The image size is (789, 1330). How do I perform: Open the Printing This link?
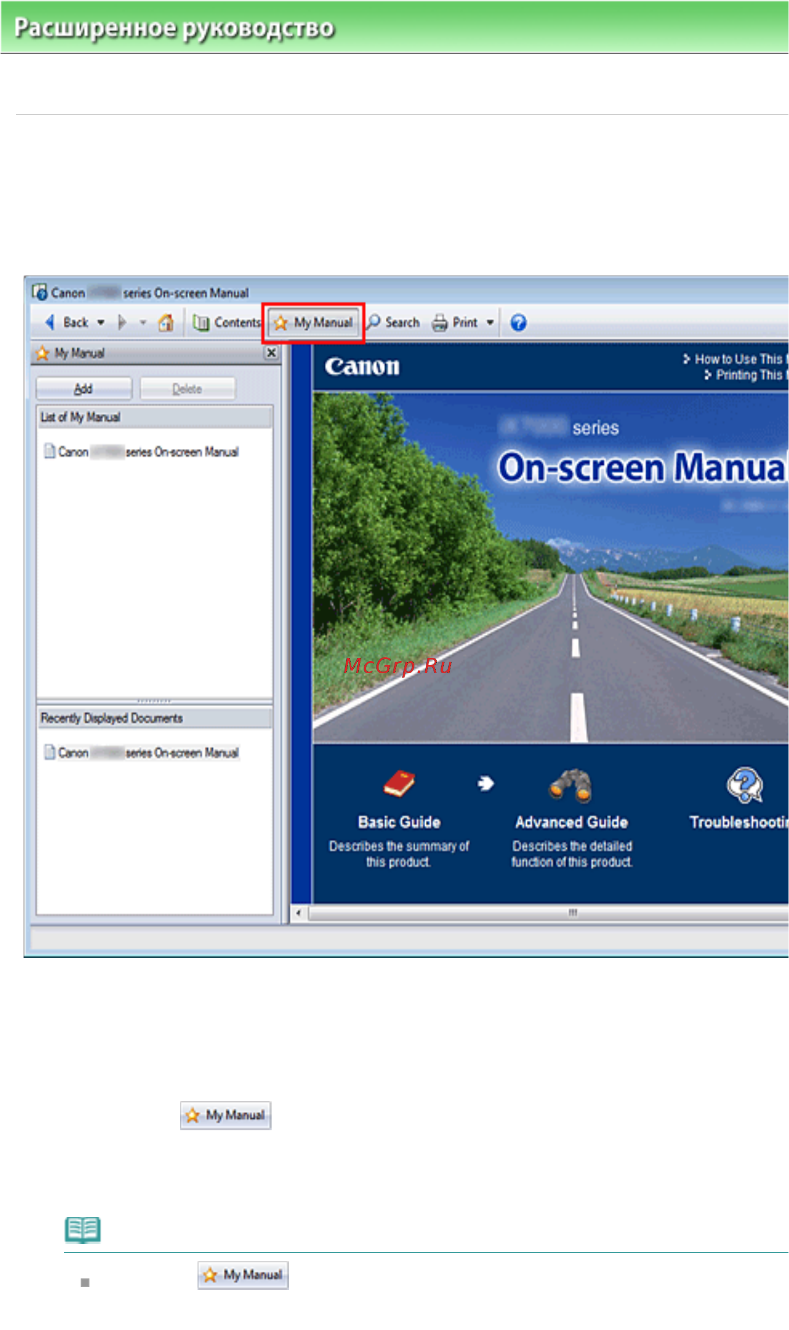coord(746,375)
